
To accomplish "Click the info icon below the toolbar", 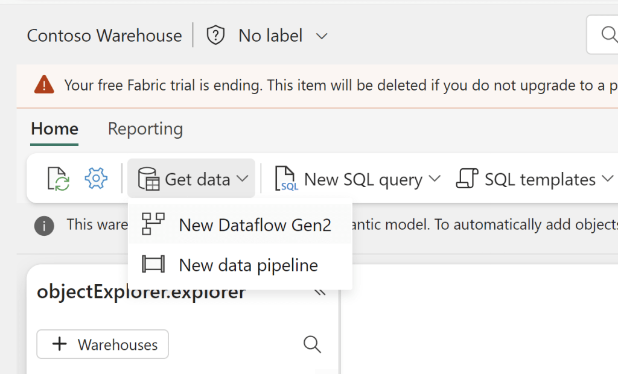I will click(43, 226).
